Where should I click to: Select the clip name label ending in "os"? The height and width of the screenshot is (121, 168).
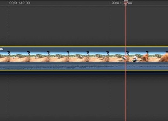click(x=2, y=49)
